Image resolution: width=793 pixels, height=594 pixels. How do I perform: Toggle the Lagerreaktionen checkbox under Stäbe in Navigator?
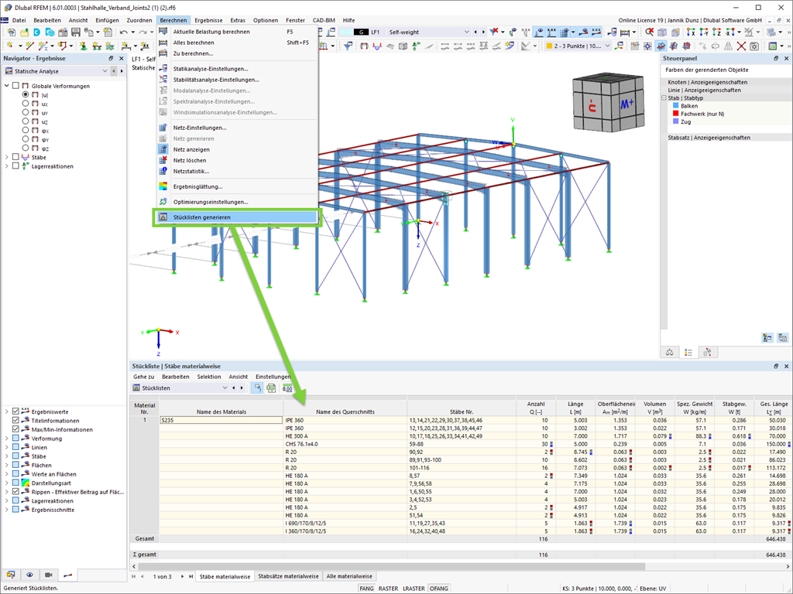click(15, 166)
